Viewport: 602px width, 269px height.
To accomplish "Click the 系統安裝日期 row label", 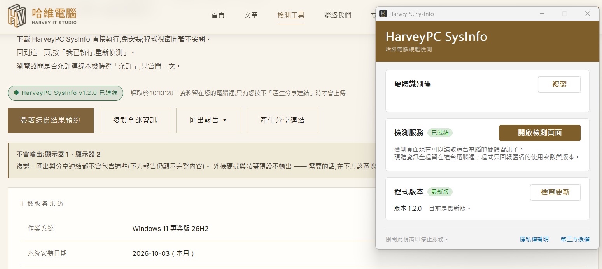I will [47, 253].
